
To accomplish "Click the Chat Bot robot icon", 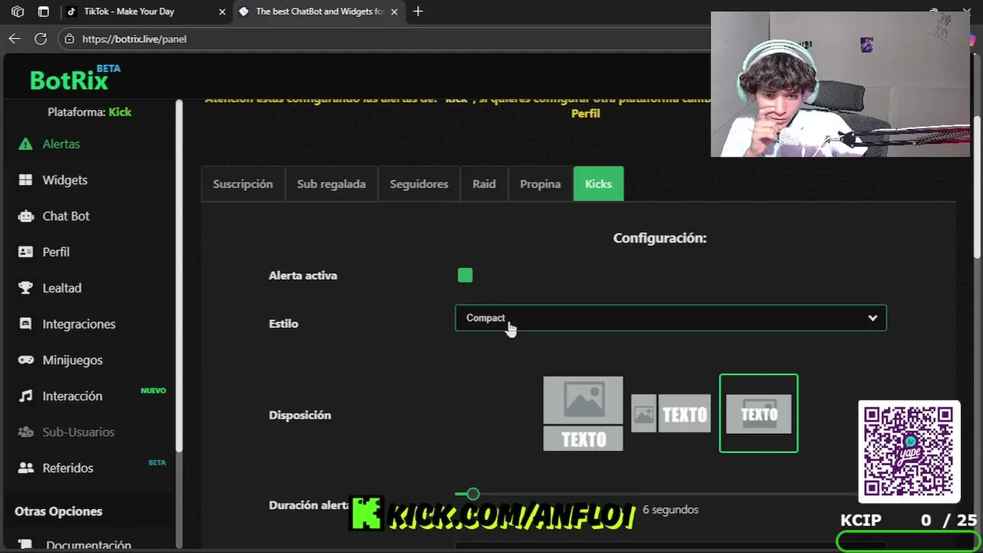I will [x=26, y=216].
